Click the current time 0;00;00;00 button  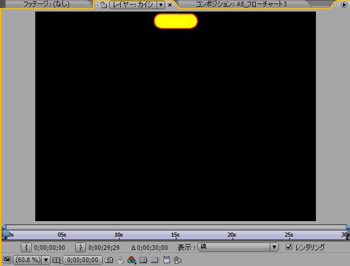coord(83,260)
